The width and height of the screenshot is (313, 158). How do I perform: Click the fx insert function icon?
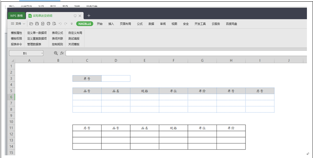click(x=62, y=53)
